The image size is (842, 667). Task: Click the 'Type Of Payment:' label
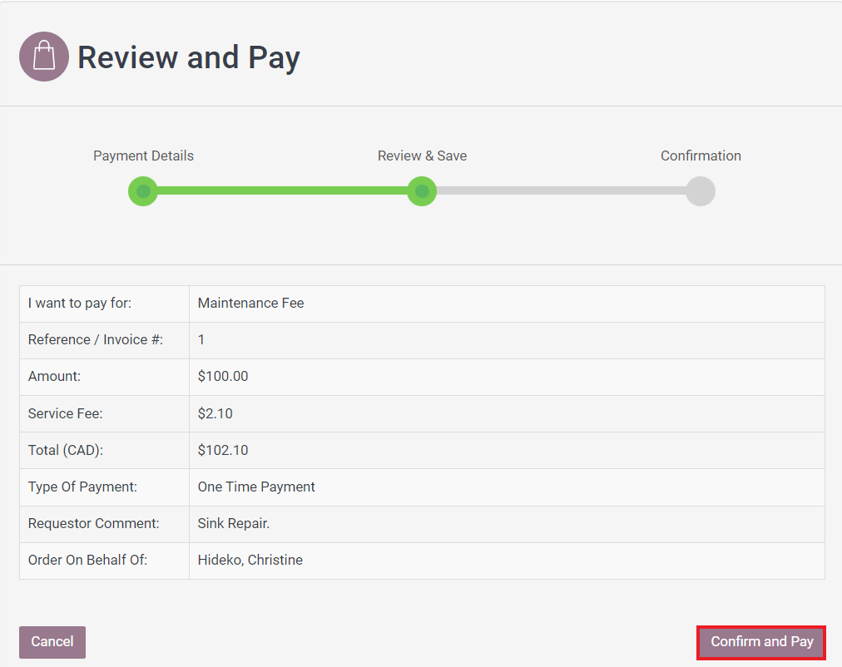82,487
